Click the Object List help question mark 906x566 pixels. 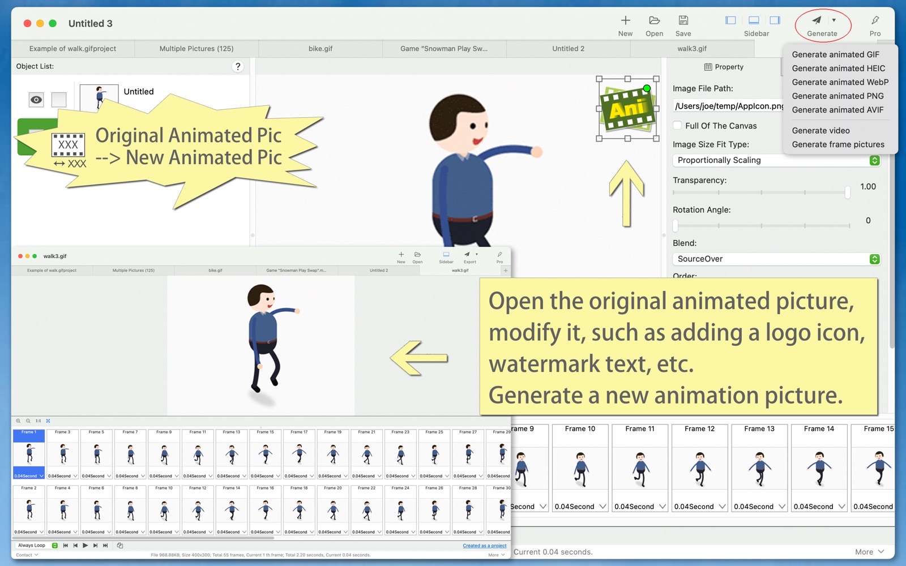238,67
